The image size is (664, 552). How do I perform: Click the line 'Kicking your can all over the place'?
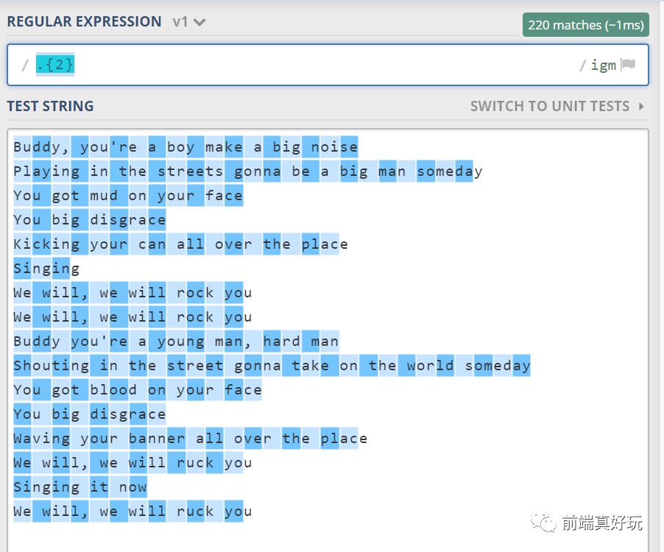pyautogui.click(x=181, y=244)
